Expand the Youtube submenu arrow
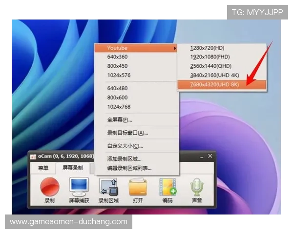293x234 pixels. 175,48
